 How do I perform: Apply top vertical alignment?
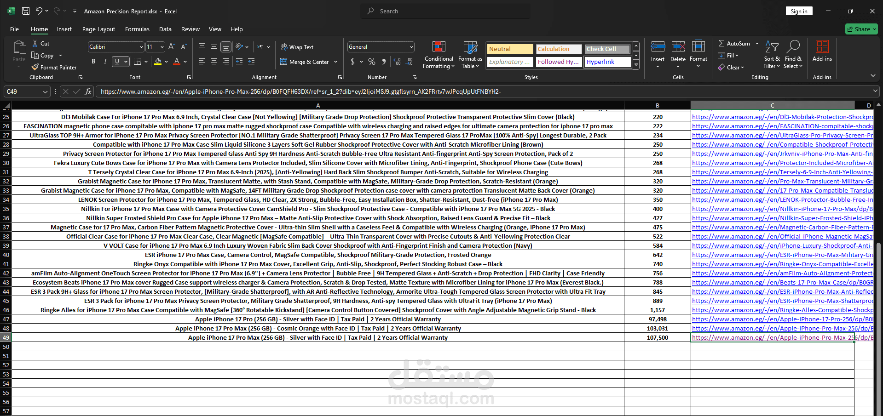point(202,46)
